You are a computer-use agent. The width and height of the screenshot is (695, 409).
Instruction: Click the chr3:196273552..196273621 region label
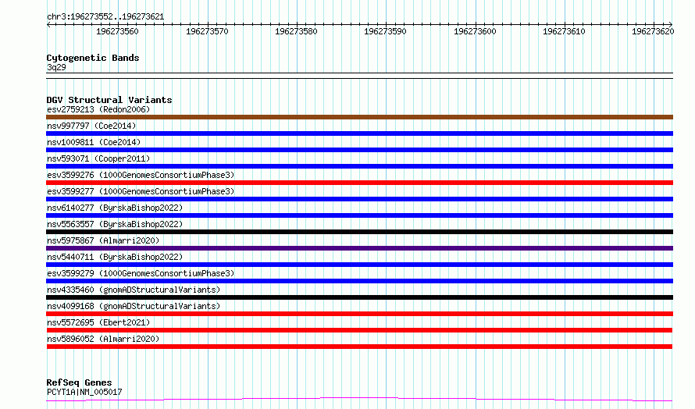(x=105, y=17)
